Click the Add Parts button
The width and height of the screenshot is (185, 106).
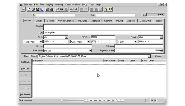point(25,62)
